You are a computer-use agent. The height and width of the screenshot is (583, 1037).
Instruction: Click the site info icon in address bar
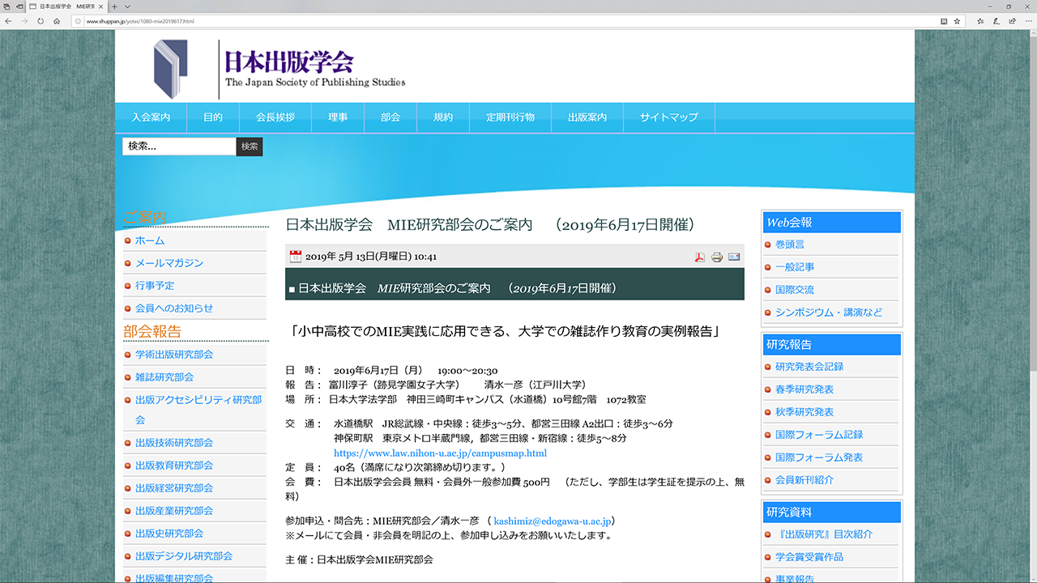pos(79,20)
